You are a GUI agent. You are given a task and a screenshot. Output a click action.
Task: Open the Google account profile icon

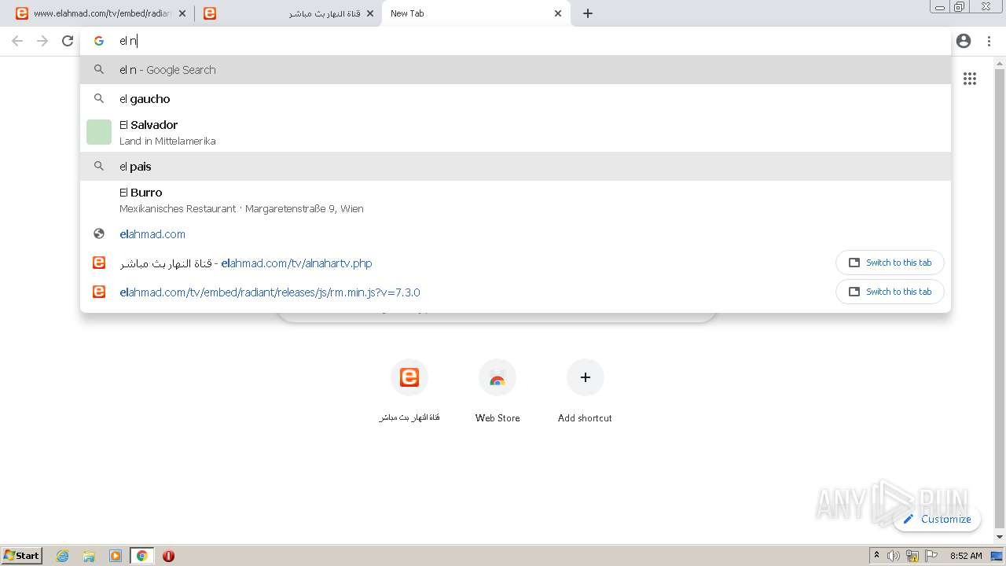(964, 41)
